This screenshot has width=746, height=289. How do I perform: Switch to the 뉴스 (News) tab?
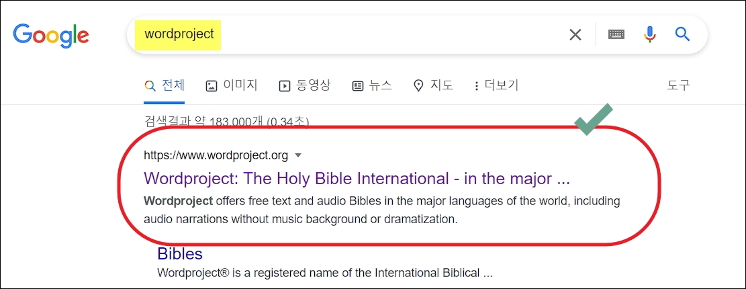pos(372,86)
